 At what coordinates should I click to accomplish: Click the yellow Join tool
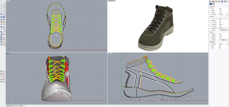point(1,22)
